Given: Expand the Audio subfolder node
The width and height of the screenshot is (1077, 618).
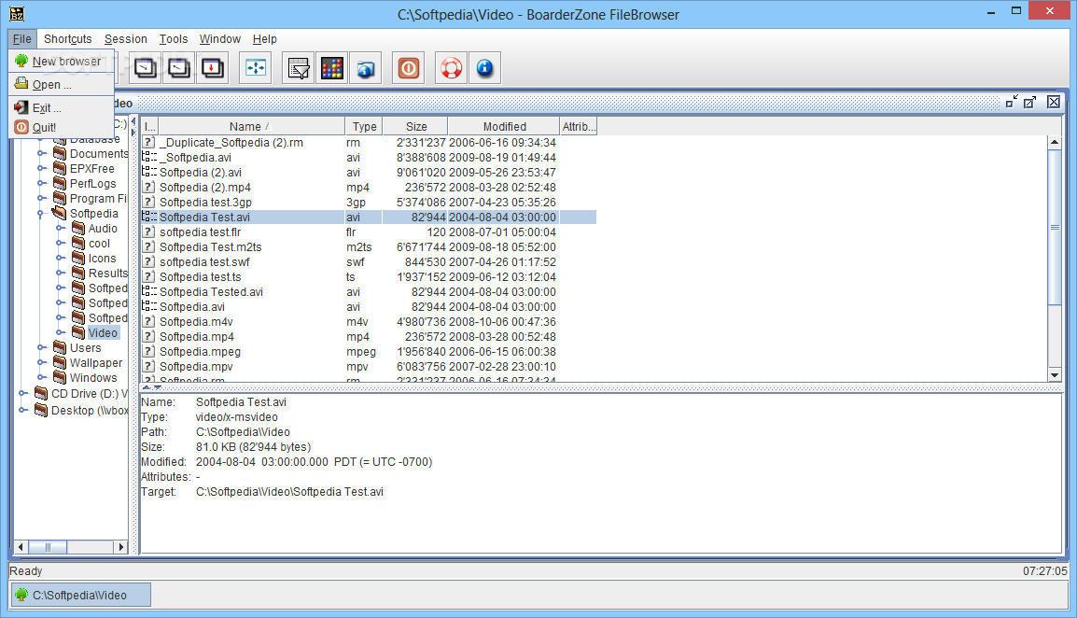Looking at the screenshot, I should pyautogui.click(x=60, y=228).
